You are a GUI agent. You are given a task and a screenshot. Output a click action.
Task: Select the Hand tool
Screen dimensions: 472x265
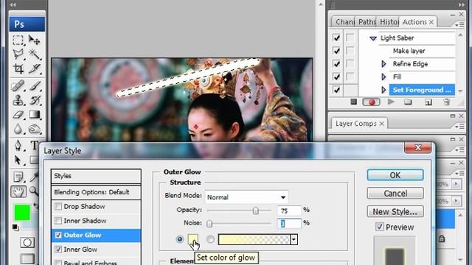coord(18,191)
